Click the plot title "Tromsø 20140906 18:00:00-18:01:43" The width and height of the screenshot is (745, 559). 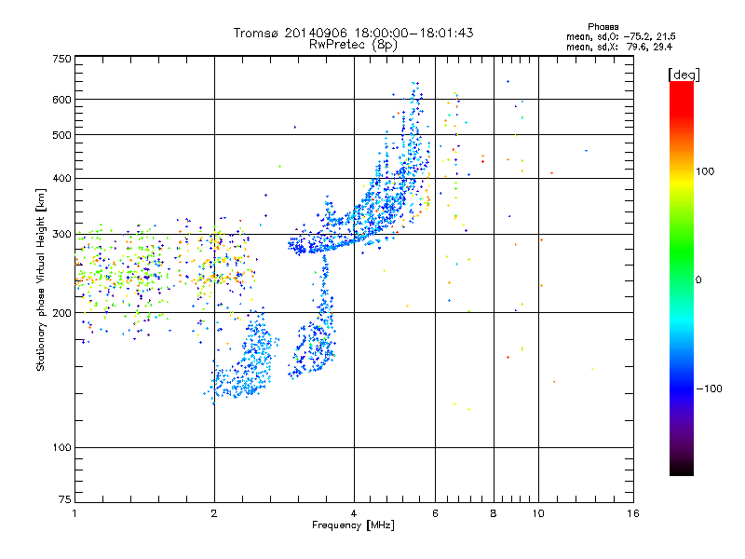click(x=353, y=33)
